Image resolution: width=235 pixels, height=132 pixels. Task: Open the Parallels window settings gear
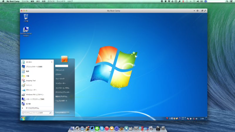tap(197, 11)
